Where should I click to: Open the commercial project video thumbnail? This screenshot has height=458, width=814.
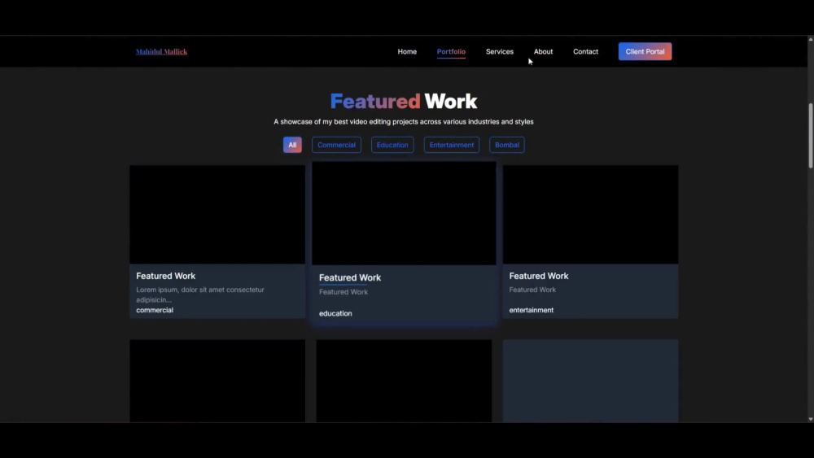coord(217,214)
